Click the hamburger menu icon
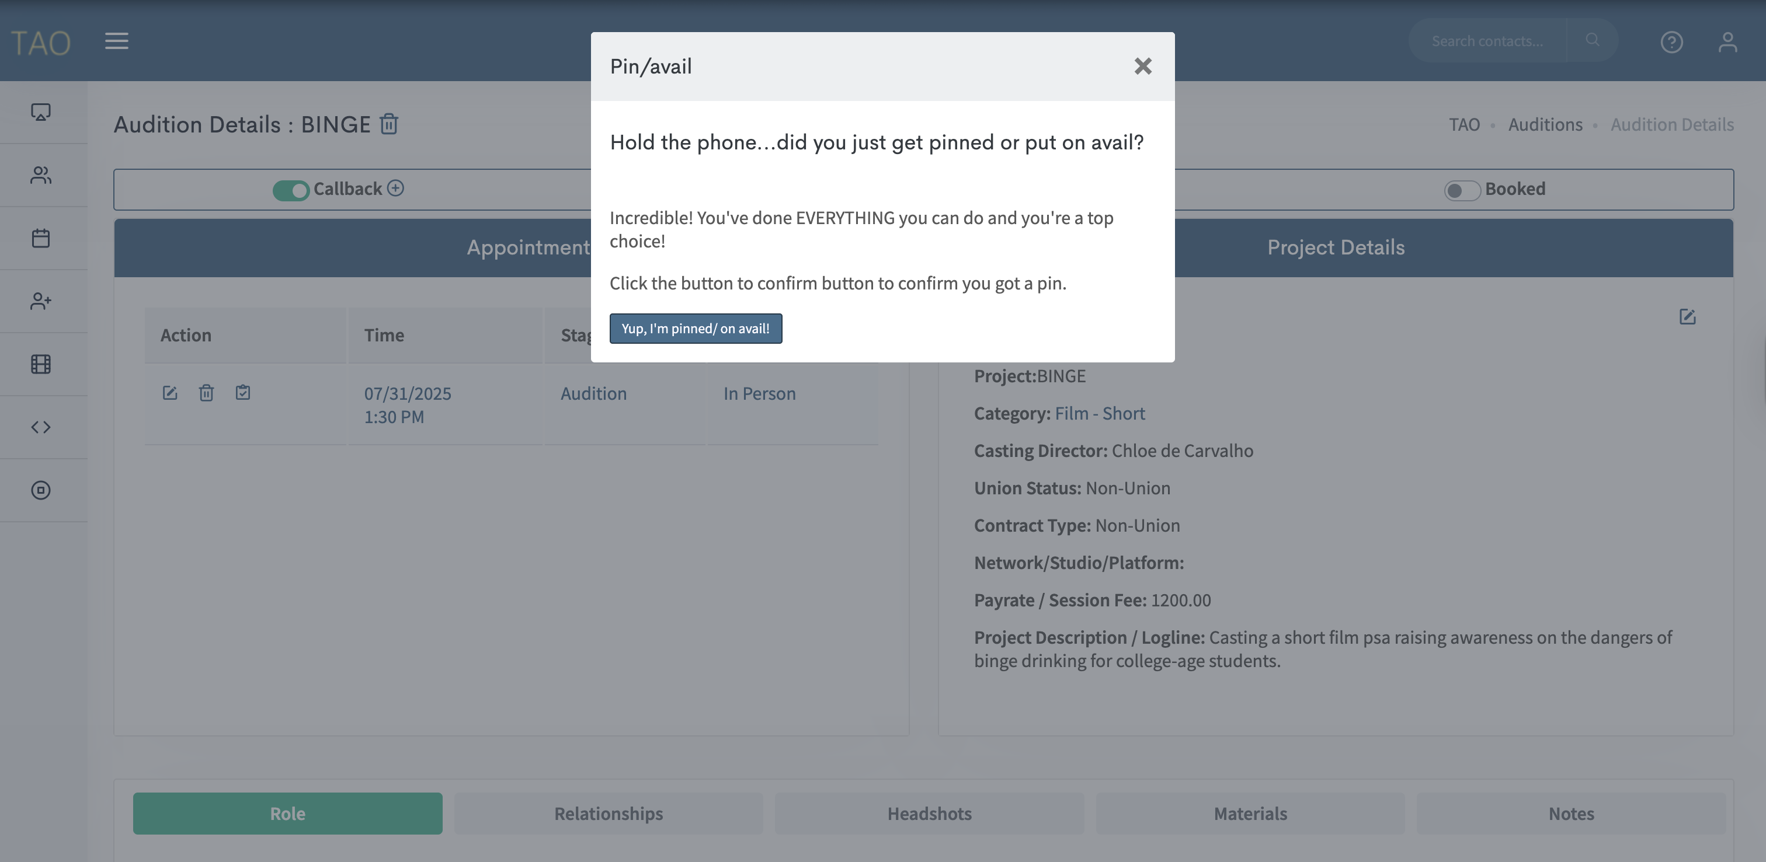This screenshot has height=862, width=1766. pos(117,41)
